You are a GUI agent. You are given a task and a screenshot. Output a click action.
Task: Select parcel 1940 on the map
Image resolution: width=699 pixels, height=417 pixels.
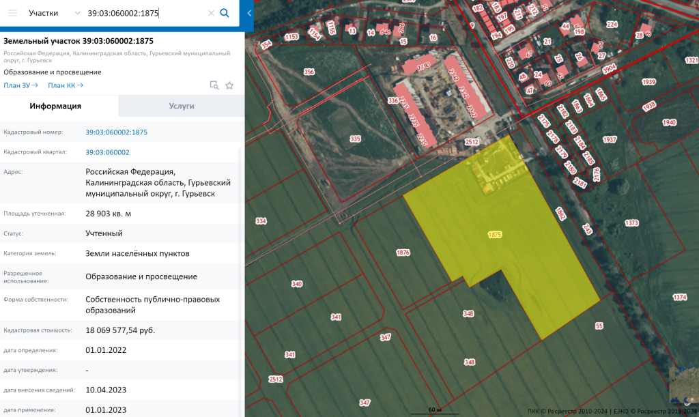tap(669, 123)
